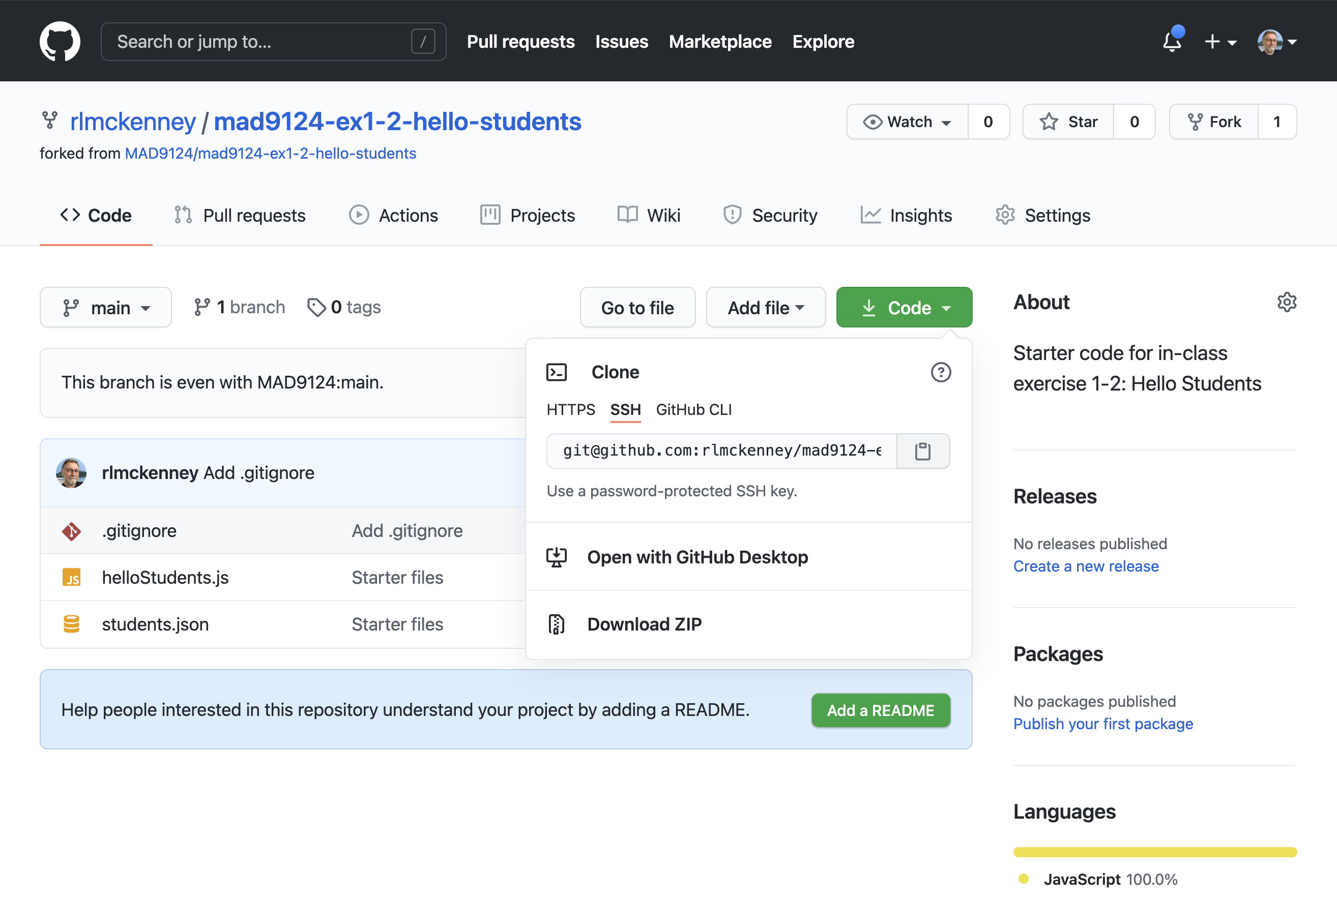Screen dimensions: 1337x899
Task: Open the user avatar menu
Action: tap(1277, 41)
